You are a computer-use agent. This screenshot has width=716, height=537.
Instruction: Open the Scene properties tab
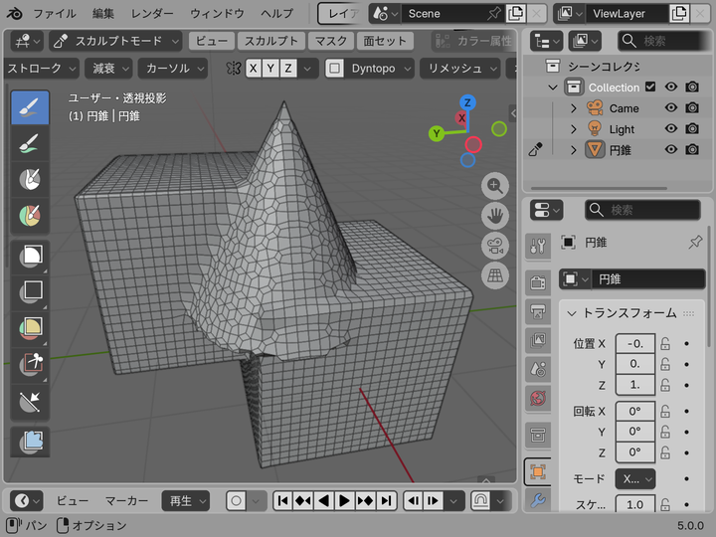click(538, 369)
